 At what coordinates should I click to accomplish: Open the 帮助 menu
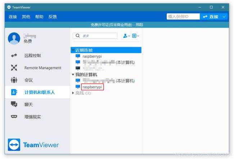point(39,17)
